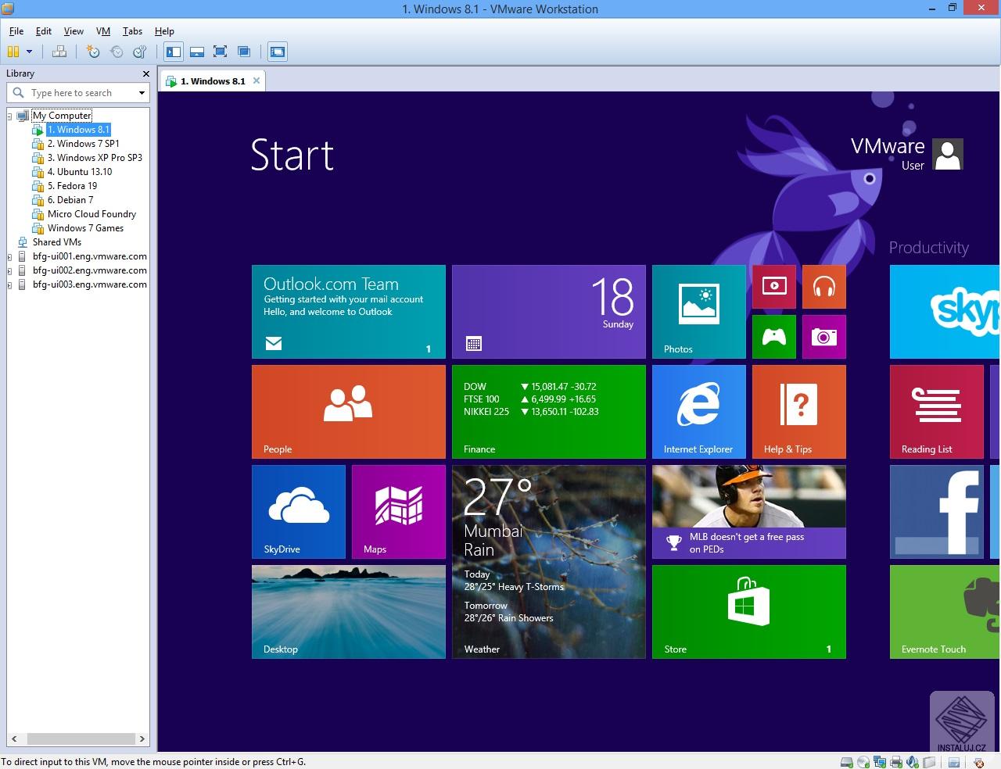Viewport: 1001px width, 769px height.
Task: Open the Finance stock tile
Action: (x=549, y=412)
